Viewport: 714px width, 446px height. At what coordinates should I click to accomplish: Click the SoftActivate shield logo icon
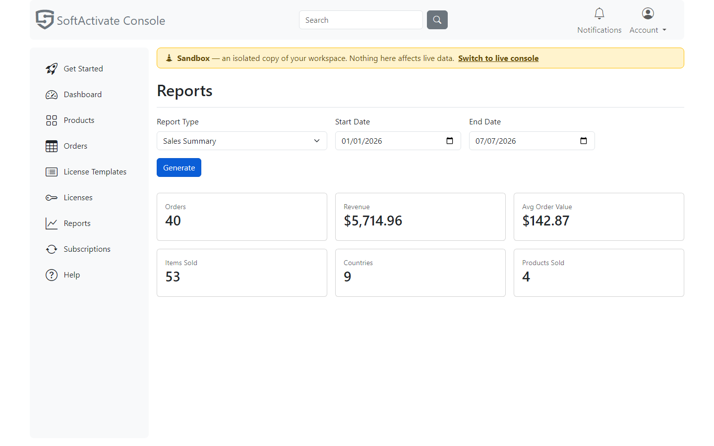pos(45,20)
